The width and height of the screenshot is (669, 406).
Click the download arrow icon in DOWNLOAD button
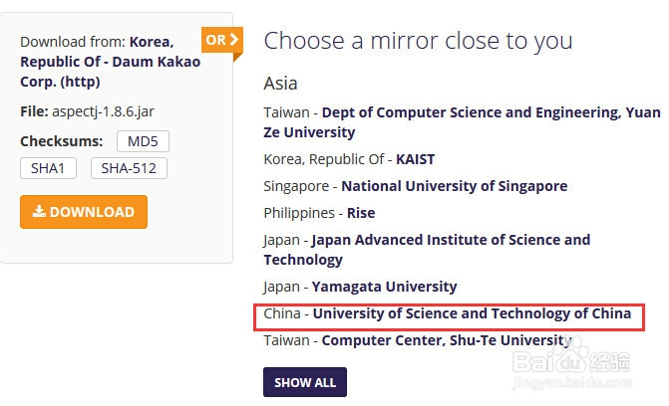click(39, 211)
